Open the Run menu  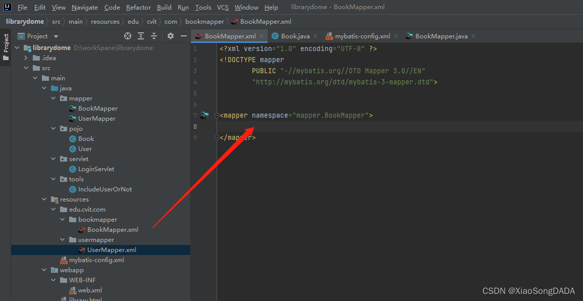click(x=183, y=8)
